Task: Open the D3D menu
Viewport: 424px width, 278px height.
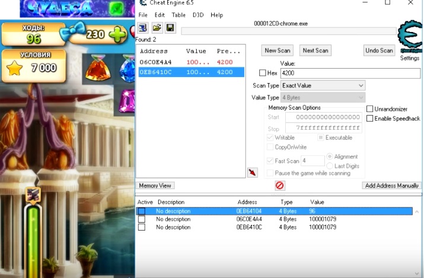Action: tap(198, 15)
